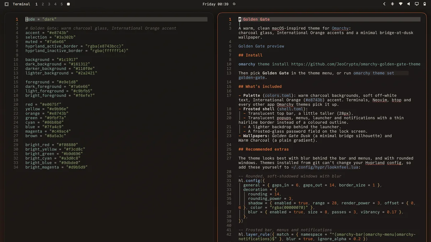Click the display monitor icon in top bar
This screenshot has width=431, height=242.
pos(417,4)
